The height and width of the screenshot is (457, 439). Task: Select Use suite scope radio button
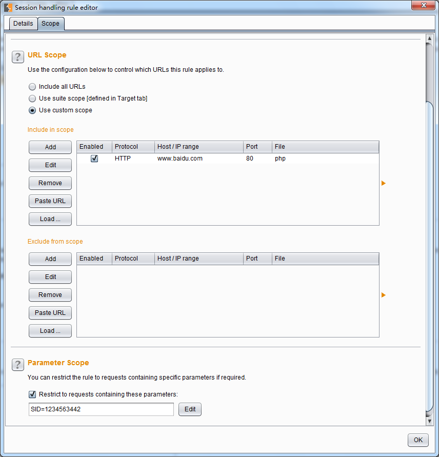point(32,98)
